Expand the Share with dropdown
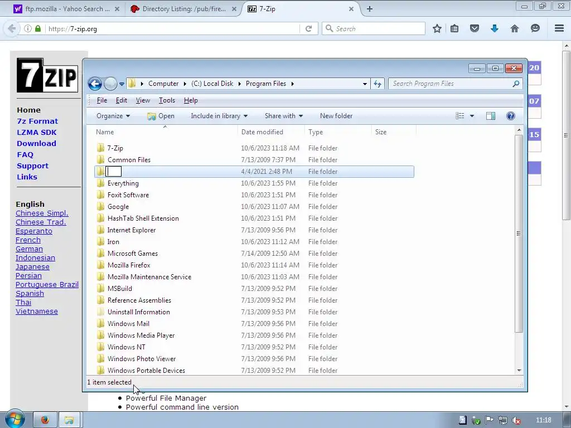This screenshot has height=428, width=571. pos(284,116)
